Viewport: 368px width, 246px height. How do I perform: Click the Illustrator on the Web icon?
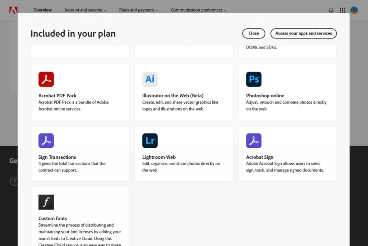[x=150, y=79]
